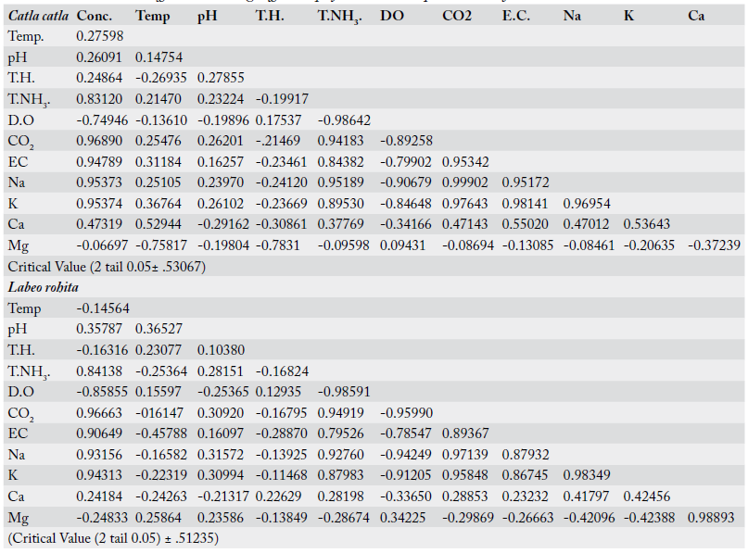Click value -0.42388
This screenshot has height=553, width=748.
tap(649, 518)
